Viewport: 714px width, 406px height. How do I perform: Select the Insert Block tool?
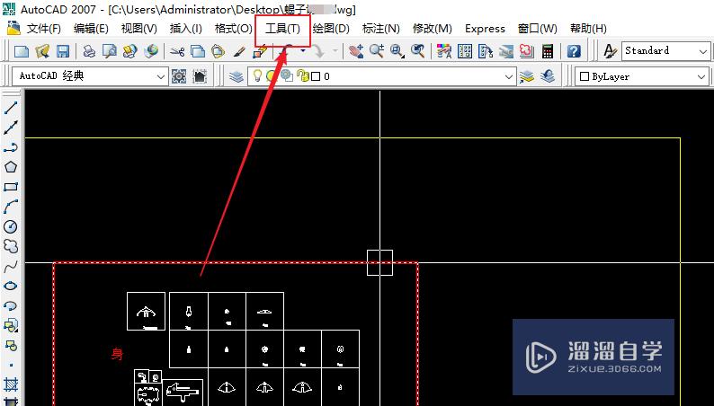click(x=11, y=325)
